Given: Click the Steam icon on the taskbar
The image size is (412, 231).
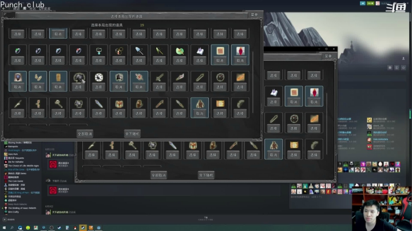Looking at the screenshot, I should point(83,228).
